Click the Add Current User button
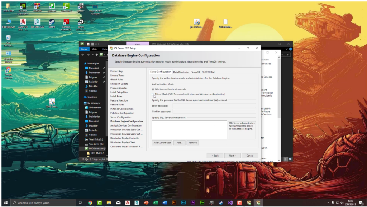Screen dimensions: 367x207 tap(162, 143)
